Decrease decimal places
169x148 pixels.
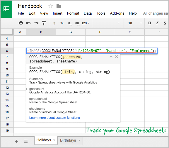tap(69, 24)
